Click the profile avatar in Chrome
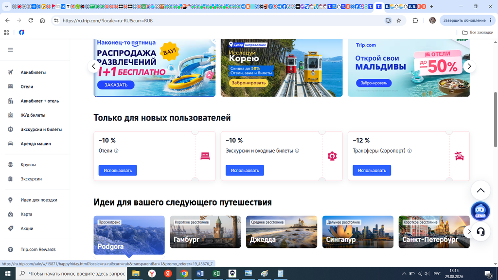This screenshot has width=498, height=280. [432, 20]
